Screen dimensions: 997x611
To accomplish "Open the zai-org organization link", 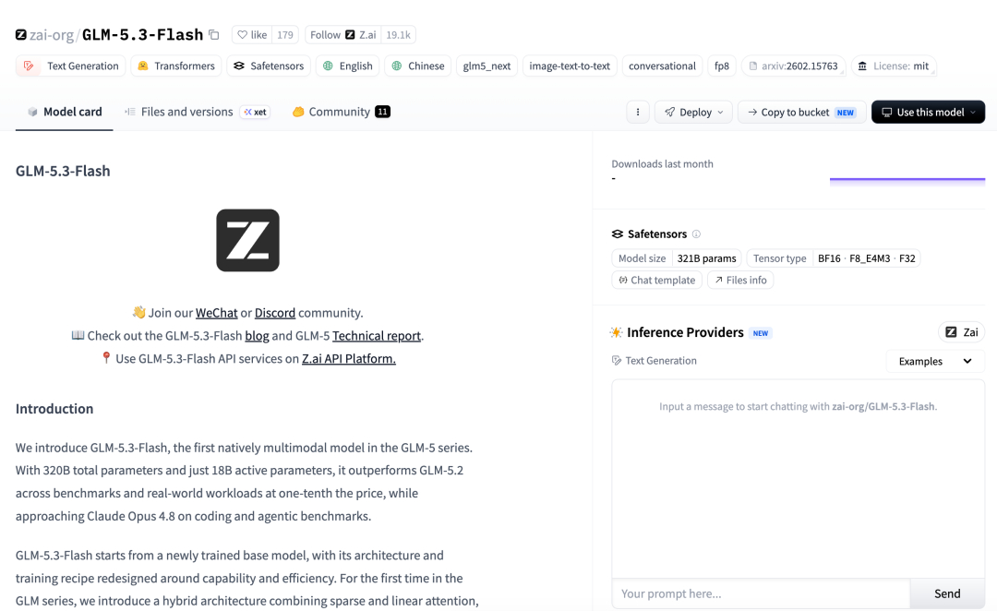I will click(52, 35).
